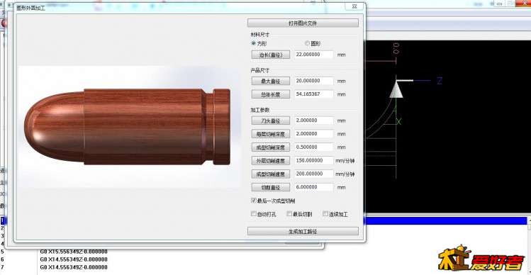
Task: Click the 外层切削速度 outer speed button
Action: point(271,160)
